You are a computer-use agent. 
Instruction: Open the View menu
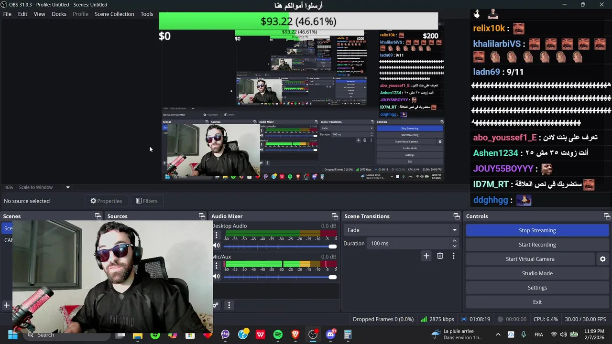(39, 14)
